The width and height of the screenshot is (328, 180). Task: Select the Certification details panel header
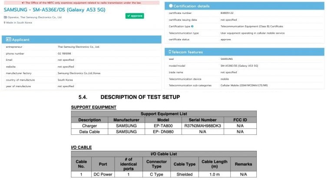point(245,6)
